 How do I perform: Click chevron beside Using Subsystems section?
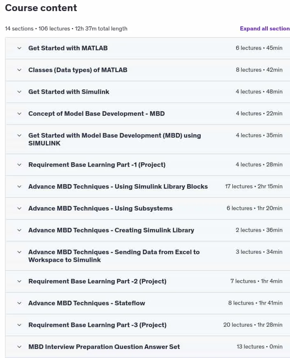click(19, 208)
